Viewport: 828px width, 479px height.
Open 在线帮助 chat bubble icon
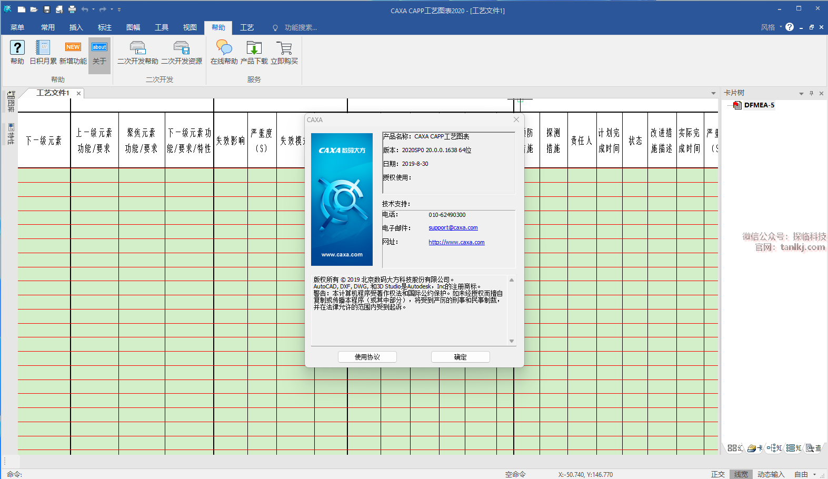[x=224, y=48]
